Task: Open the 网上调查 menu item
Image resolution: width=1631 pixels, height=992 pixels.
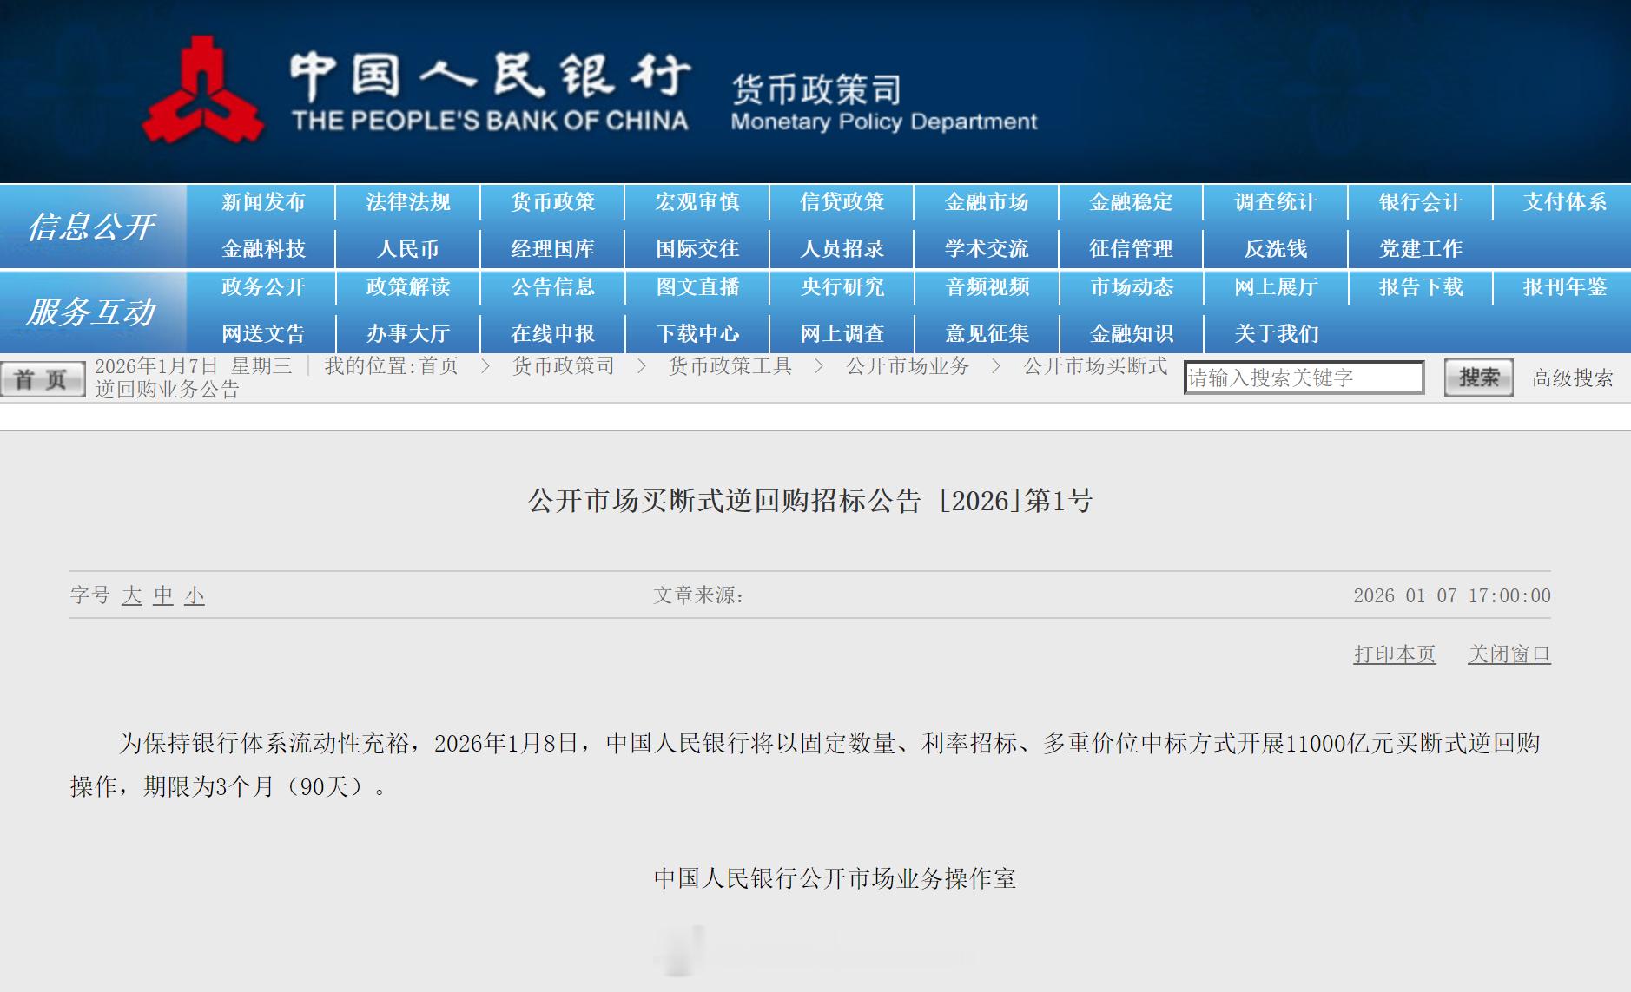Action: click(x=842, y=334)
